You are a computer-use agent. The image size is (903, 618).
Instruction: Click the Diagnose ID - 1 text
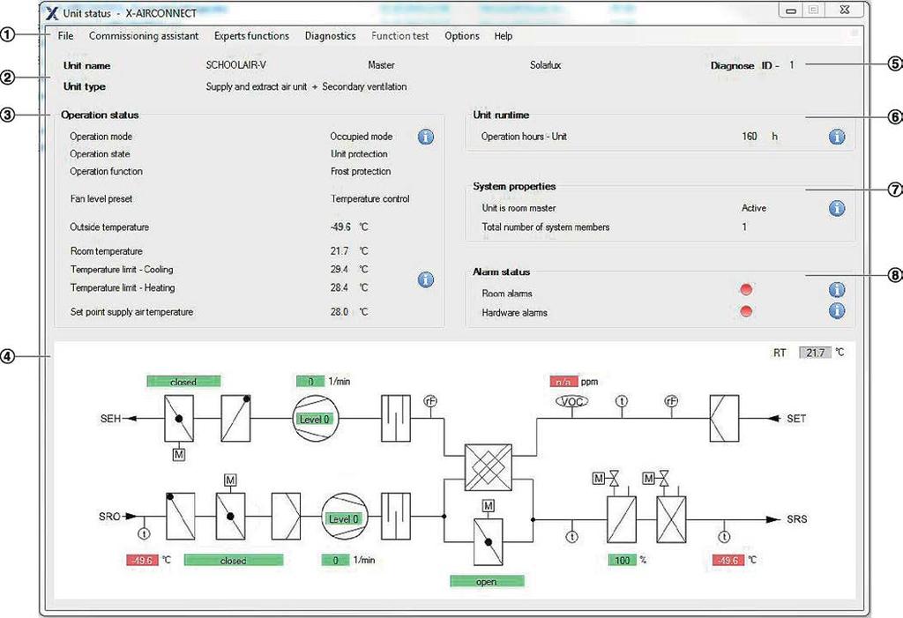[752, 65]
